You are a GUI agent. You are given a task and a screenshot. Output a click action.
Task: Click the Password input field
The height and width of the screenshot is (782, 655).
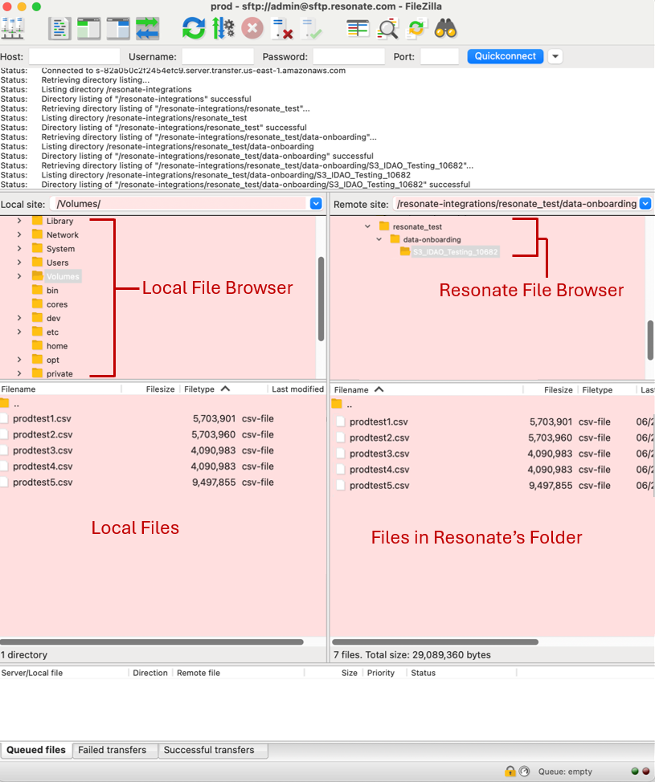(349, 56)
